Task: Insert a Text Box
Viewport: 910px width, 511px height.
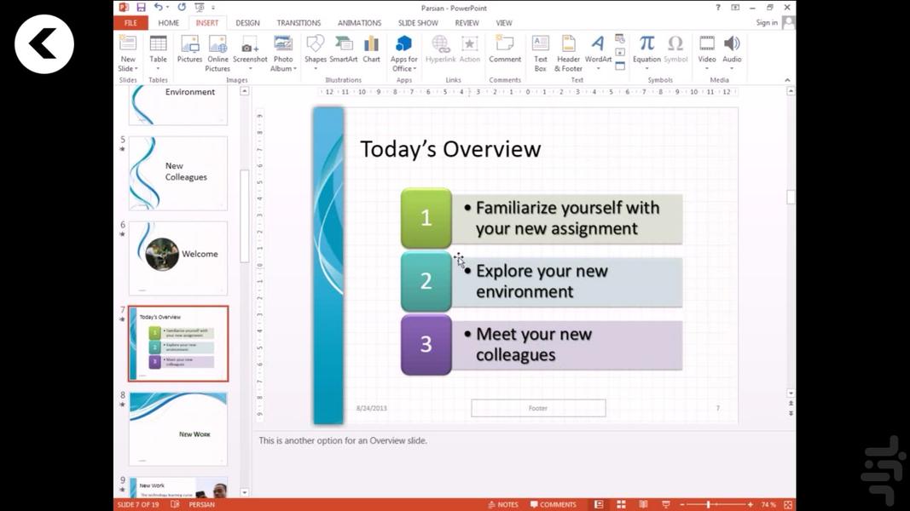Action: tap(541, 53)
